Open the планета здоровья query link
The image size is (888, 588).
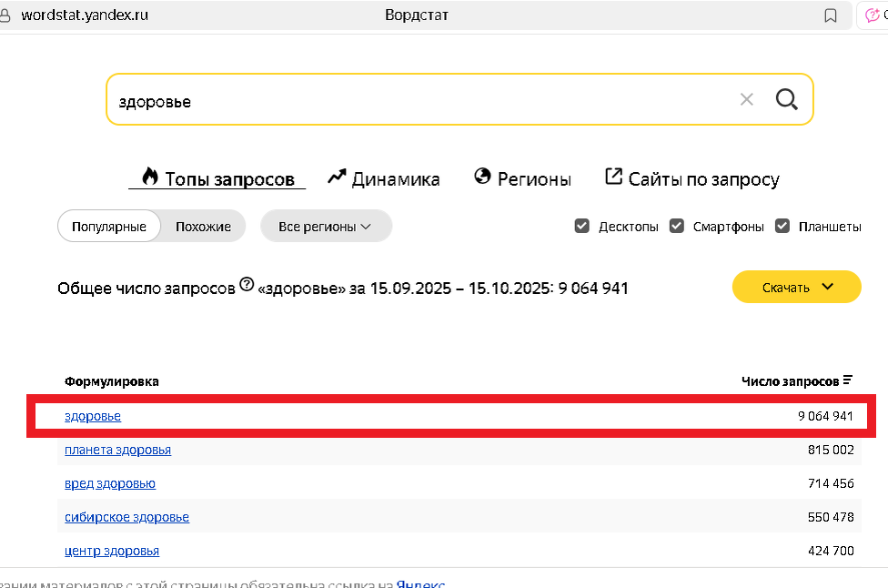tap(117, 449)
